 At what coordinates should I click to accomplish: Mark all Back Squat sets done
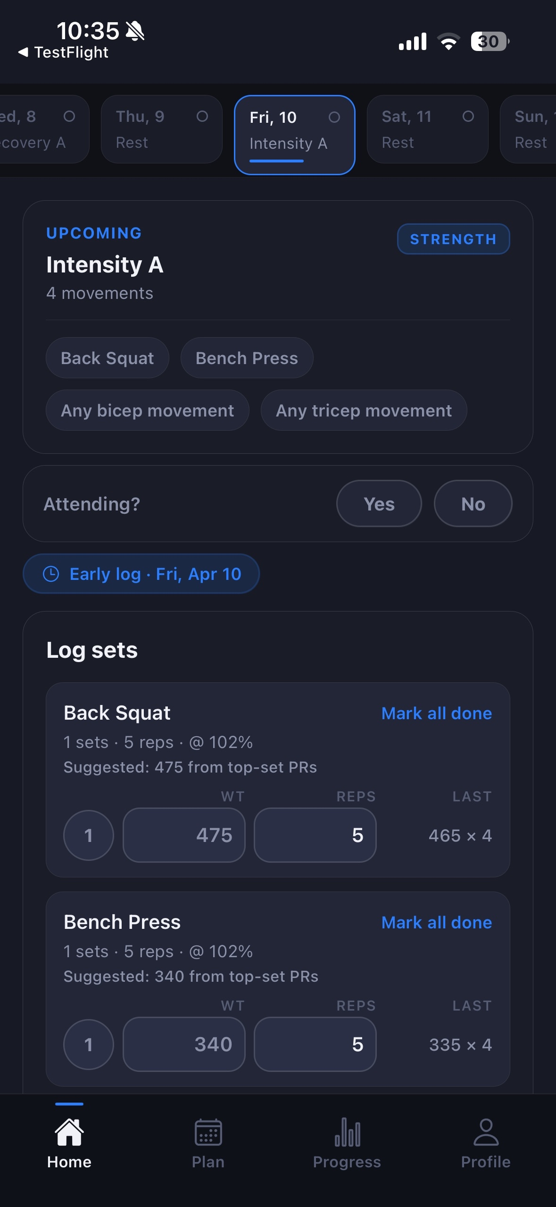click(x=436, y=713)
